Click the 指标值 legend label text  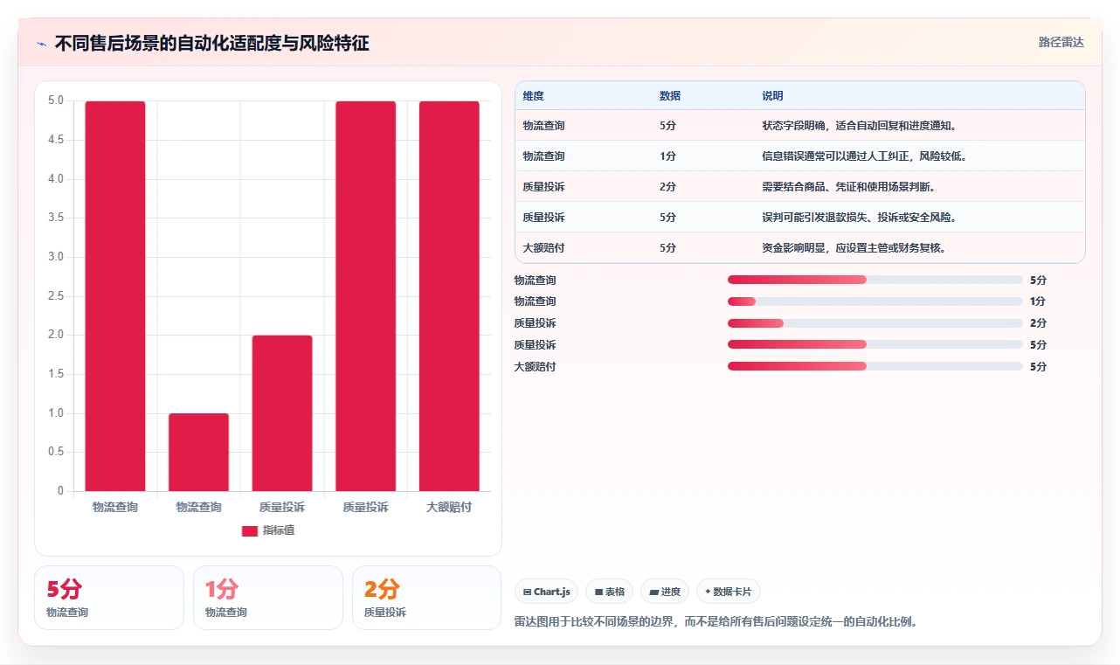(279, 530)
